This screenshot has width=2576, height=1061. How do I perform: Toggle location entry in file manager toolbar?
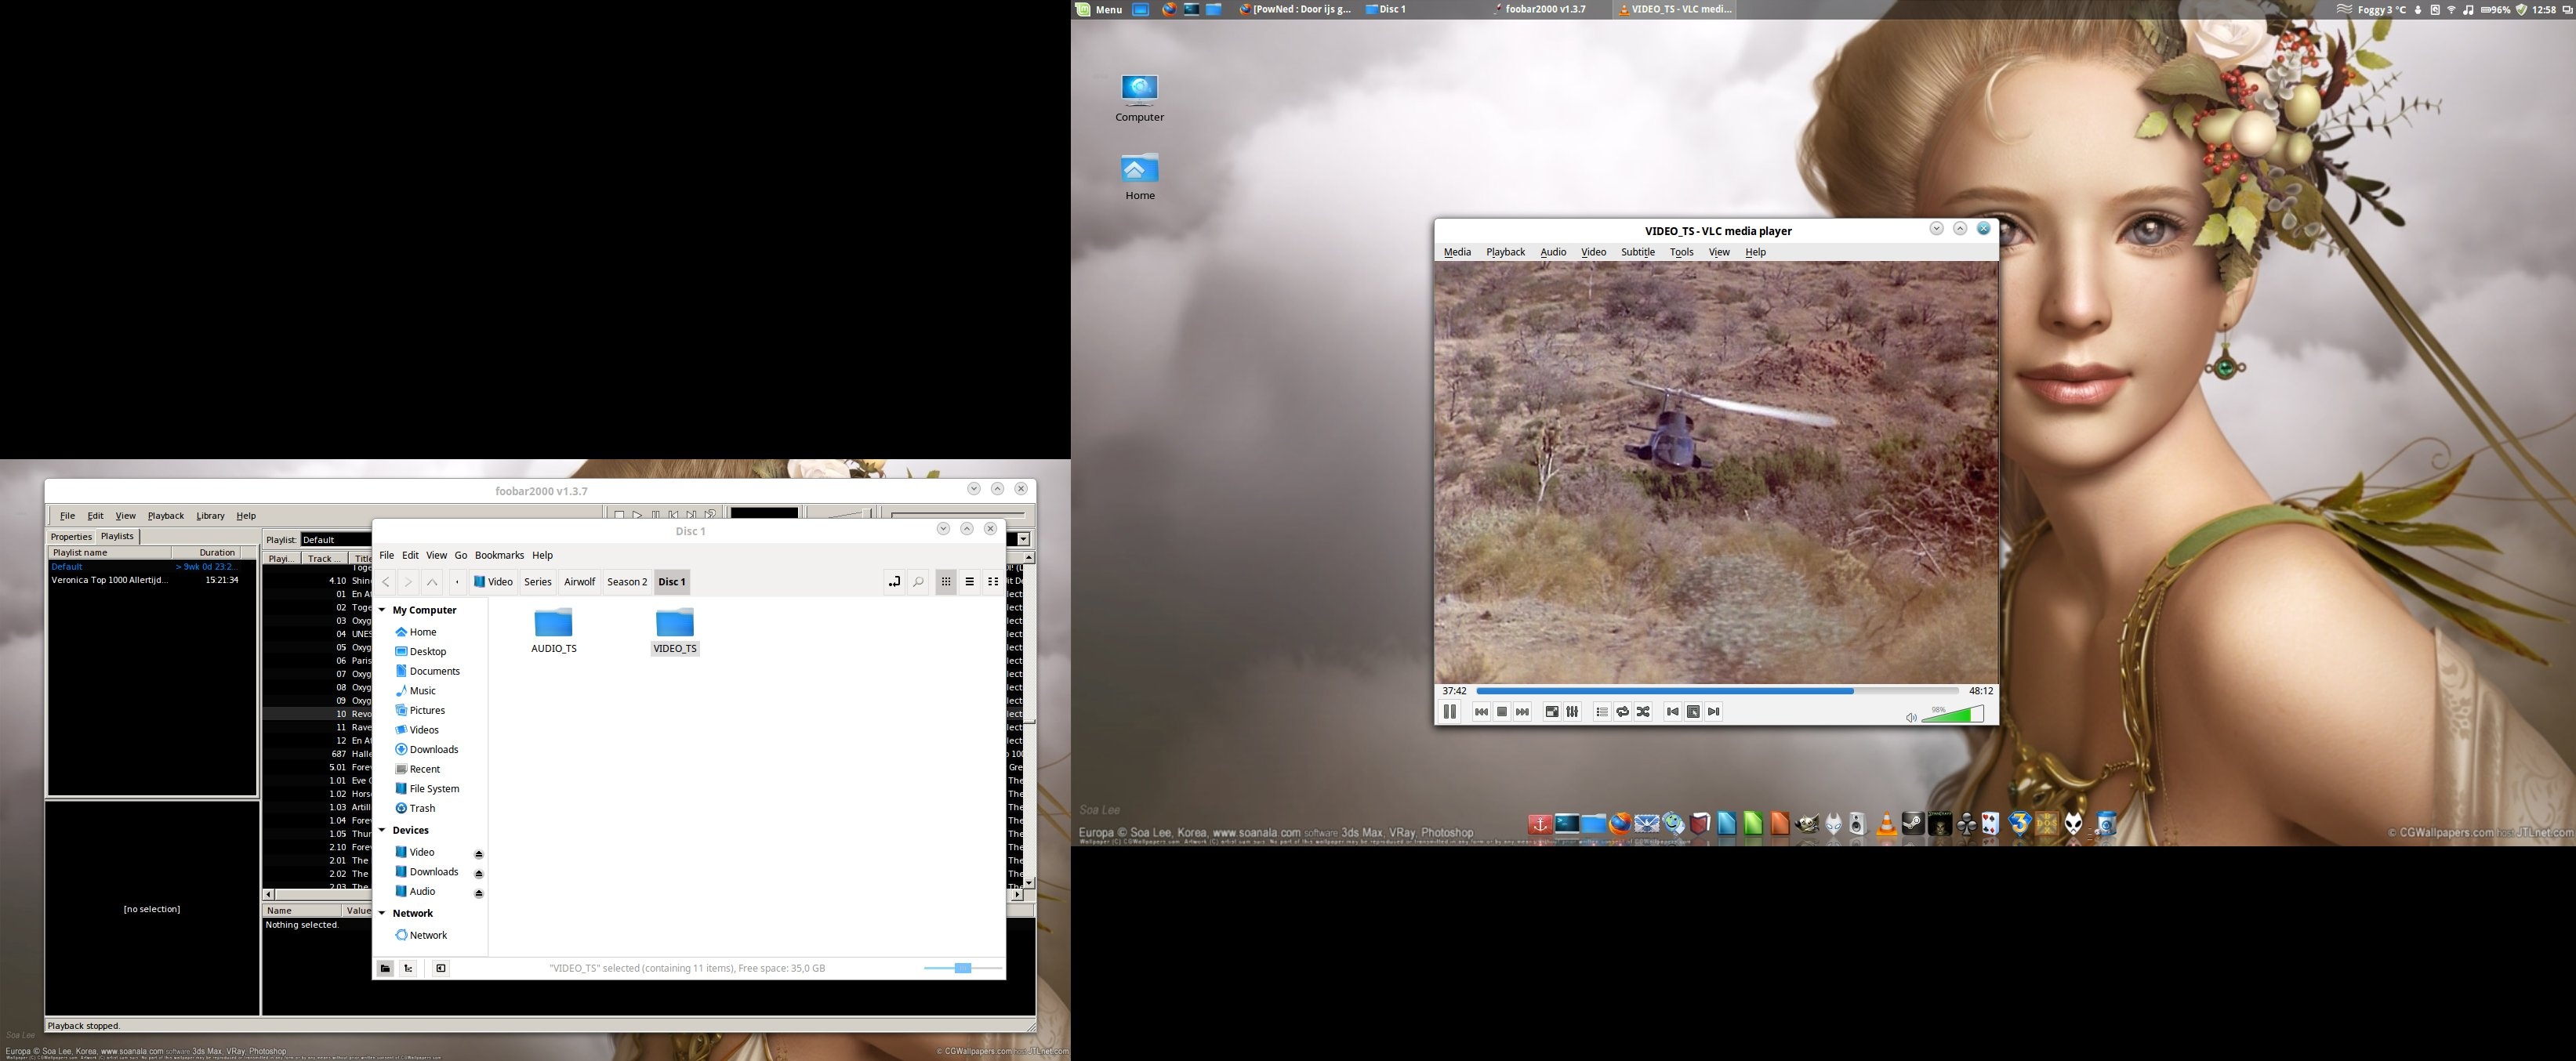point(894,582)
